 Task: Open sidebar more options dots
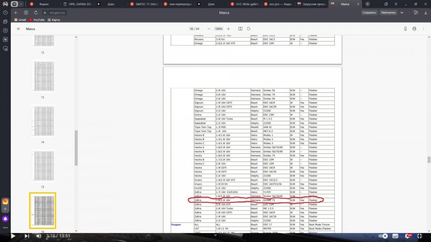(x=5, y=228)
